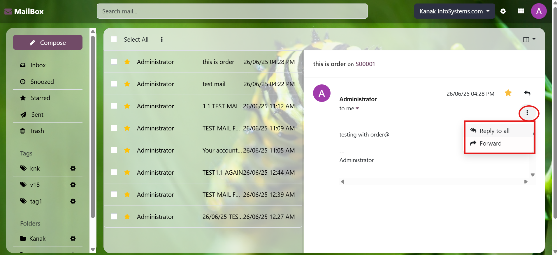Toggle star on TEST1.1 AGAIN mail
557x255 pixels.
(127, 172)
